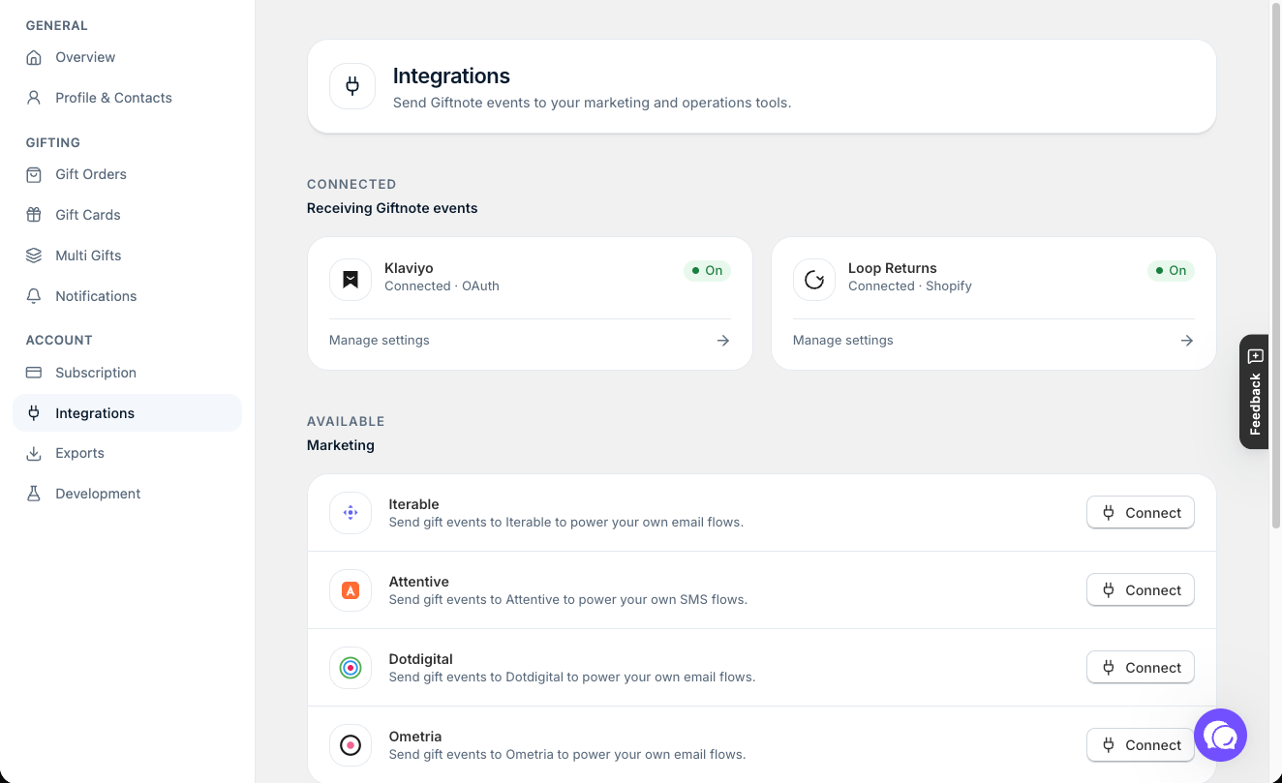Click the Attentive SMS flows description

tap(568, 599)
